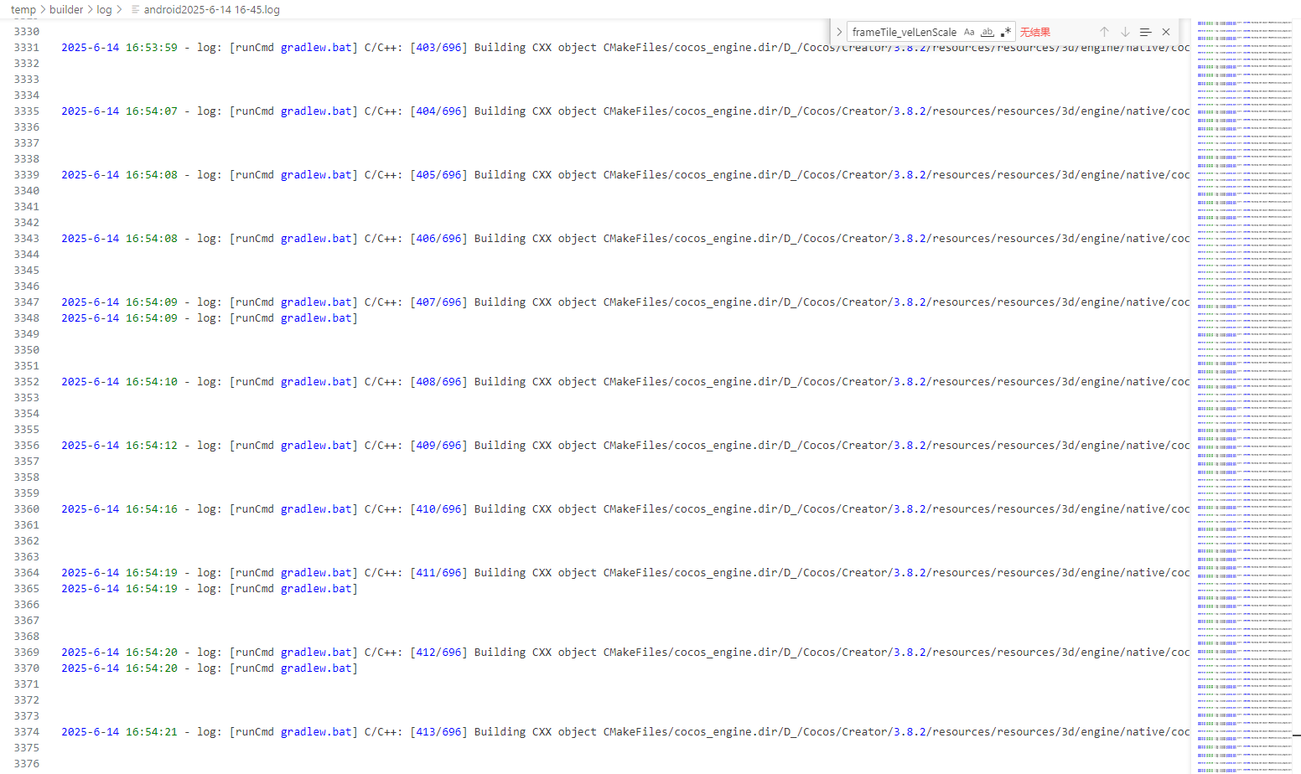Click "C/C++:" on line 3331
This screenshot has height=774, width=1301.
[384, 48]
